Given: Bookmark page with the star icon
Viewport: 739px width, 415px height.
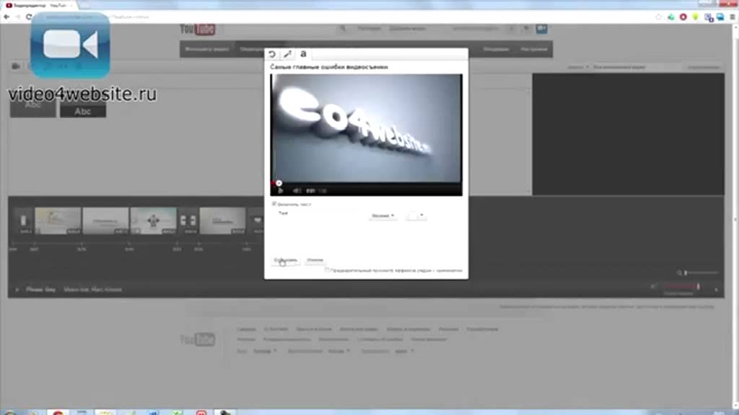Looking at the screenshot, I should (x=658, y=17).
